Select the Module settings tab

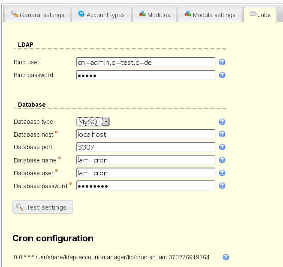[x=210, y=15]
